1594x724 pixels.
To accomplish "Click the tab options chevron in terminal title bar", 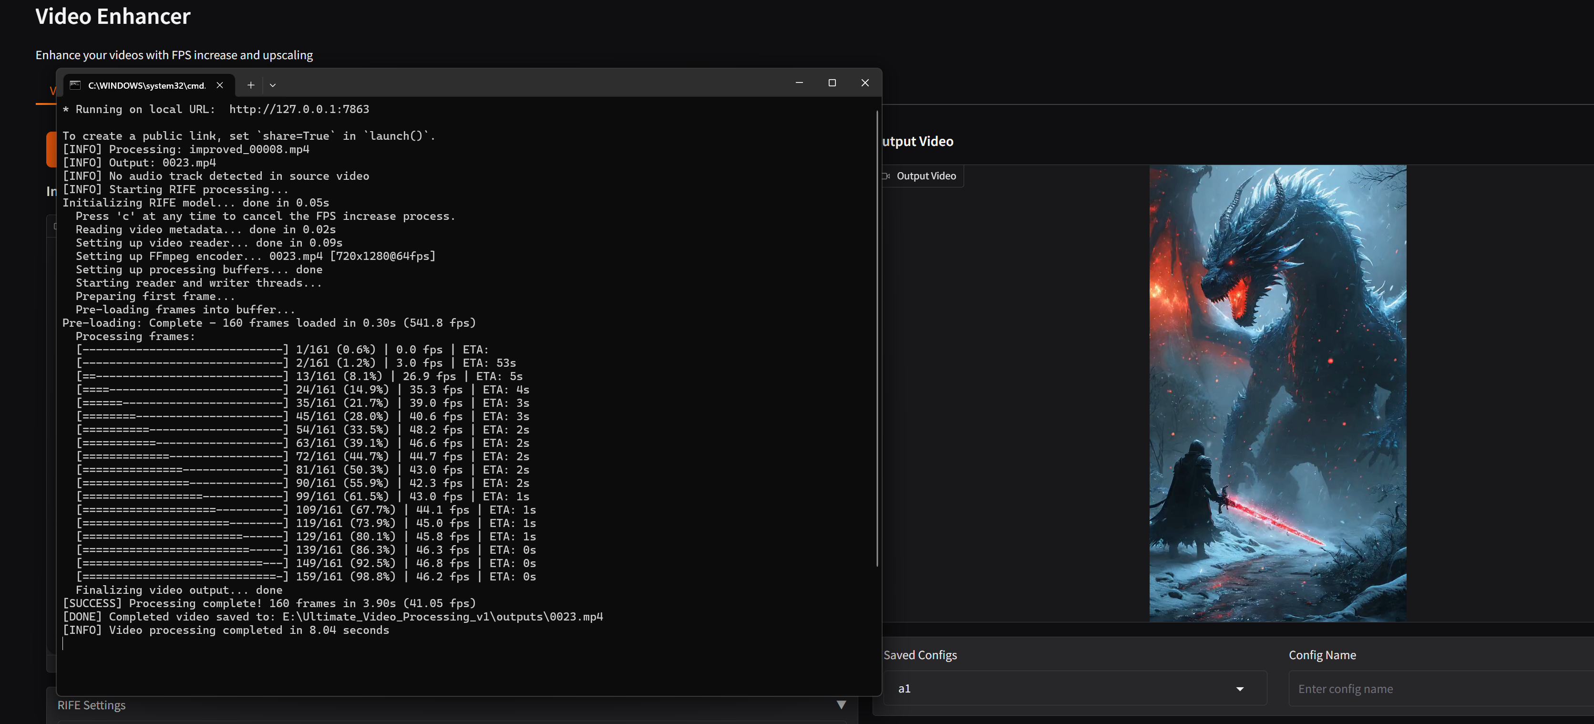I will point(273,85).
